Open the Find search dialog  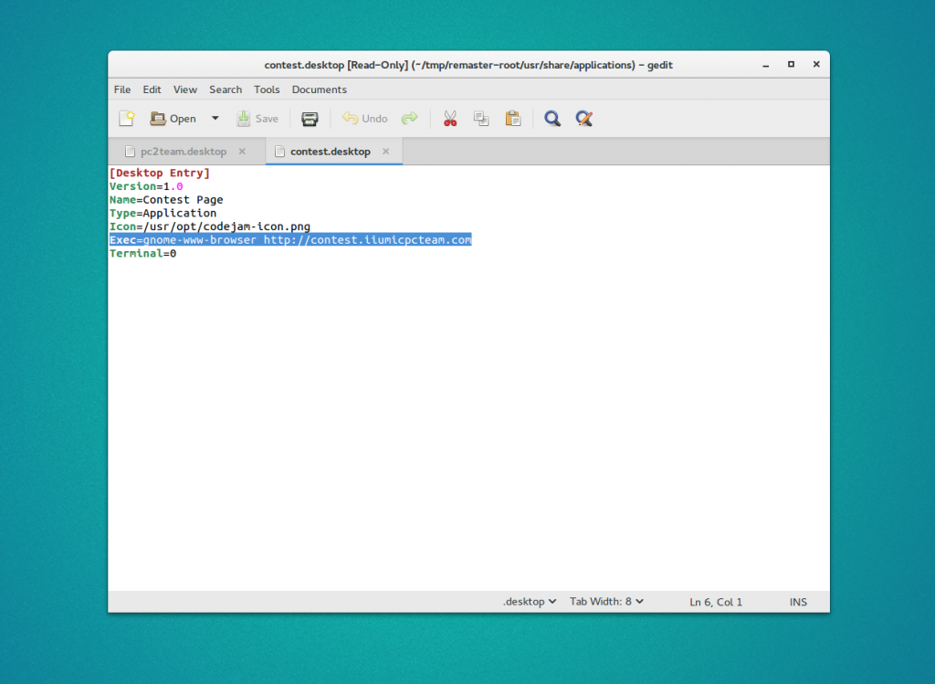point(552,118)
